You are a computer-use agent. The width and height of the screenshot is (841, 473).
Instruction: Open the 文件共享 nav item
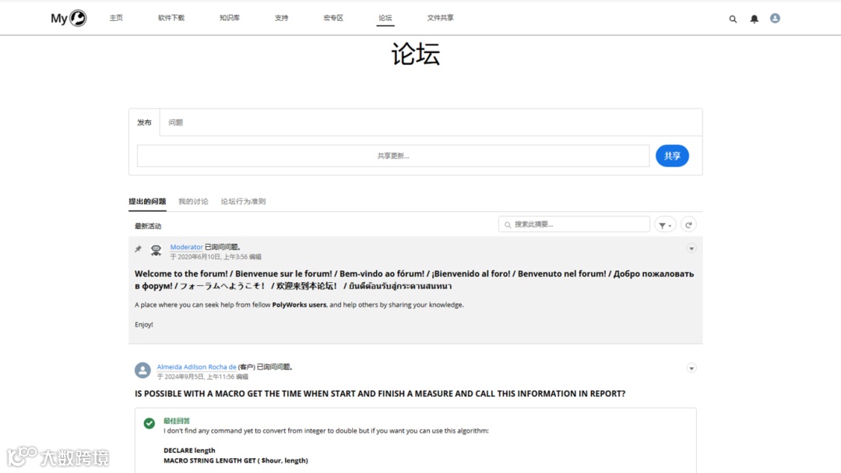pyautogui.click(x=440, y=18)
